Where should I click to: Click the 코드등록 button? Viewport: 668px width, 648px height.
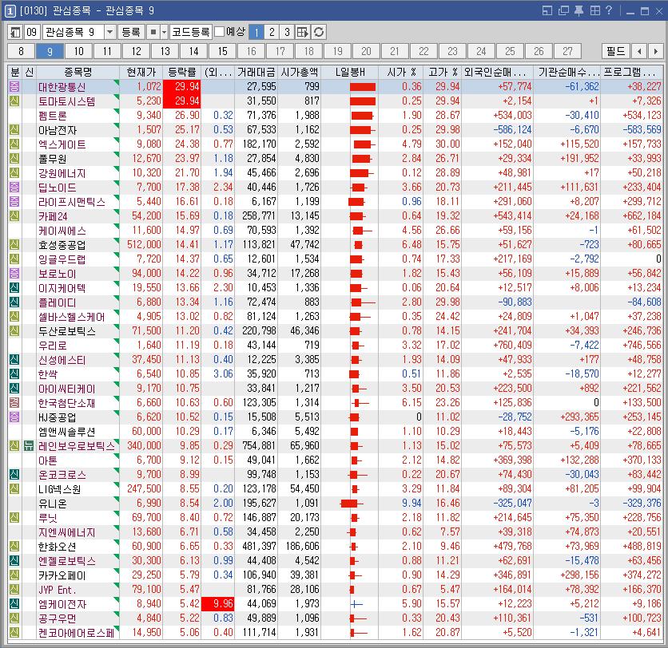point(191,32)
